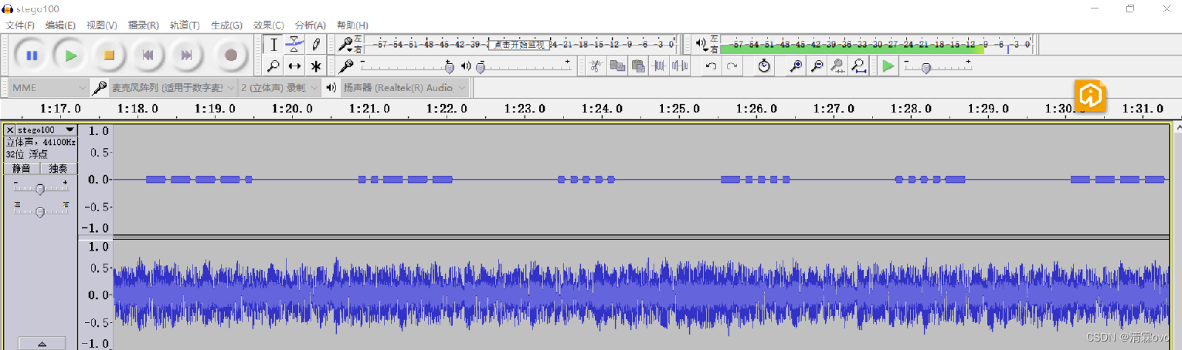Open the 效果(C) menu
The width and height of the screenshot is (1182, 350).
pyautogui.click(x=268, y=25)
